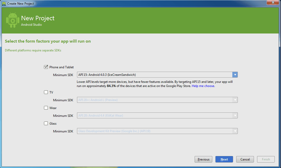Click the Minimum SDK label under Phone and Tablet
281x168 pixels.
(x=63, y=75)
